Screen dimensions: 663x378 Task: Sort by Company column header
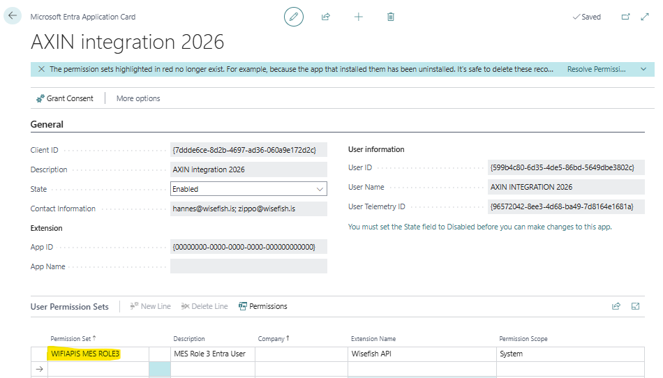(274, 339)
